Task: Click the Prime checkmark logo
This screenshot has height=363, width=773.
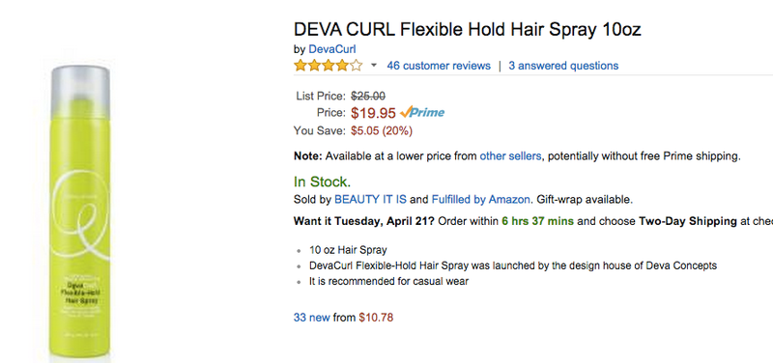Action: [x=422, y=113]
